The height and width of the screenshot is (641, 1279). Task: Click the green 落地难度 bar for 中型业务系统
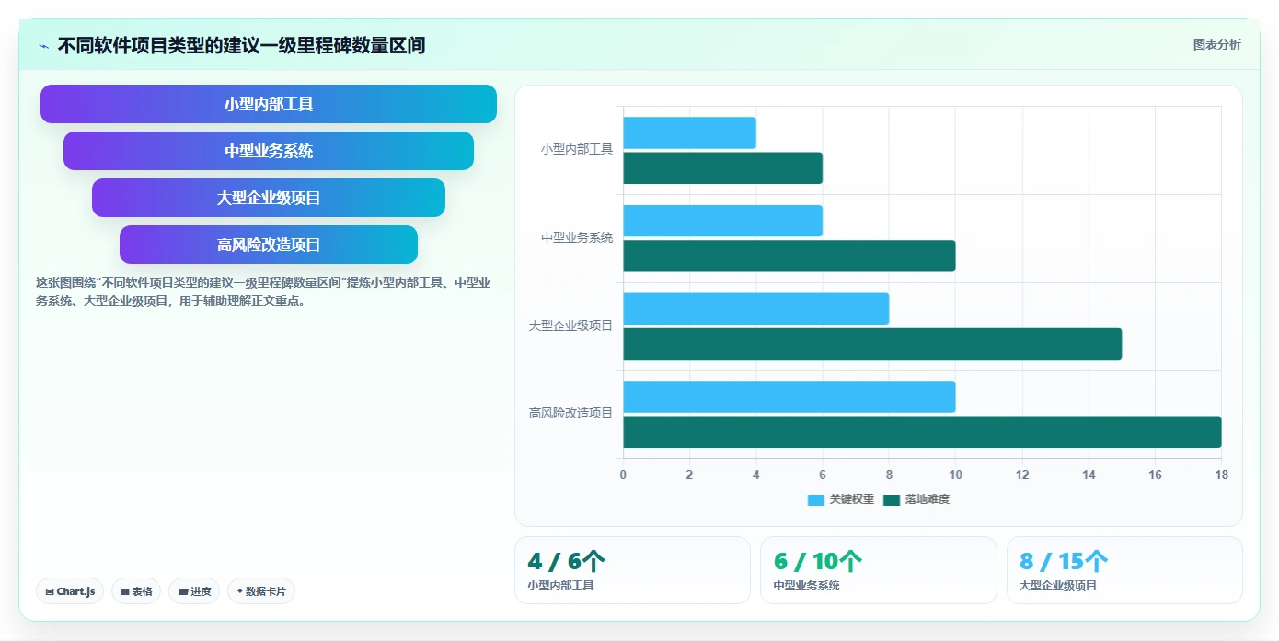click(789, 256)
